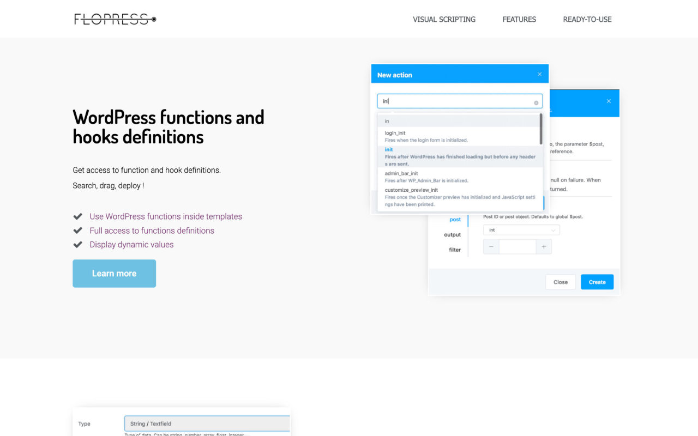The image size is (698, 436).
Task: Open the "String / Textfield" type dropdown
Action: 207,423
